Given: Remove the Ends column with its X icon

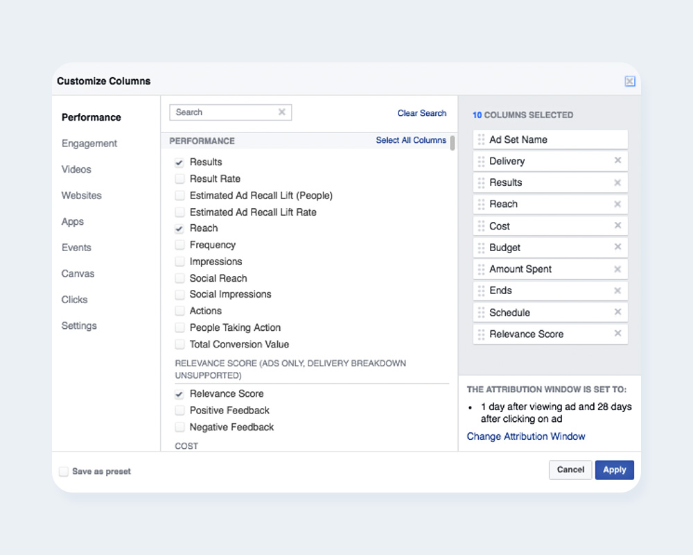Looking at the screenshot, I should click(617, 291).
